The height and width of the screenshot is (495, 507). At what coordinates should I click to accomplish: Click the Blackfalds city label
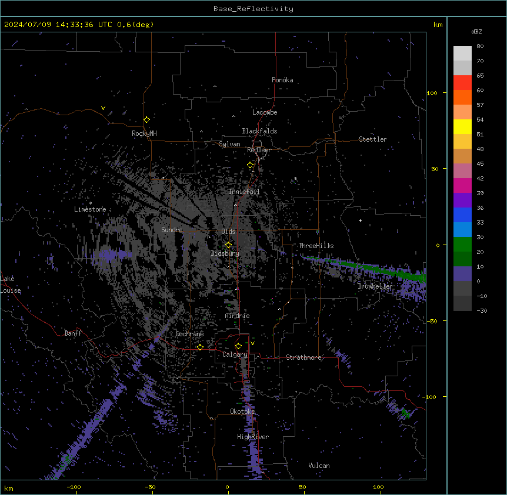coord(259,131)
